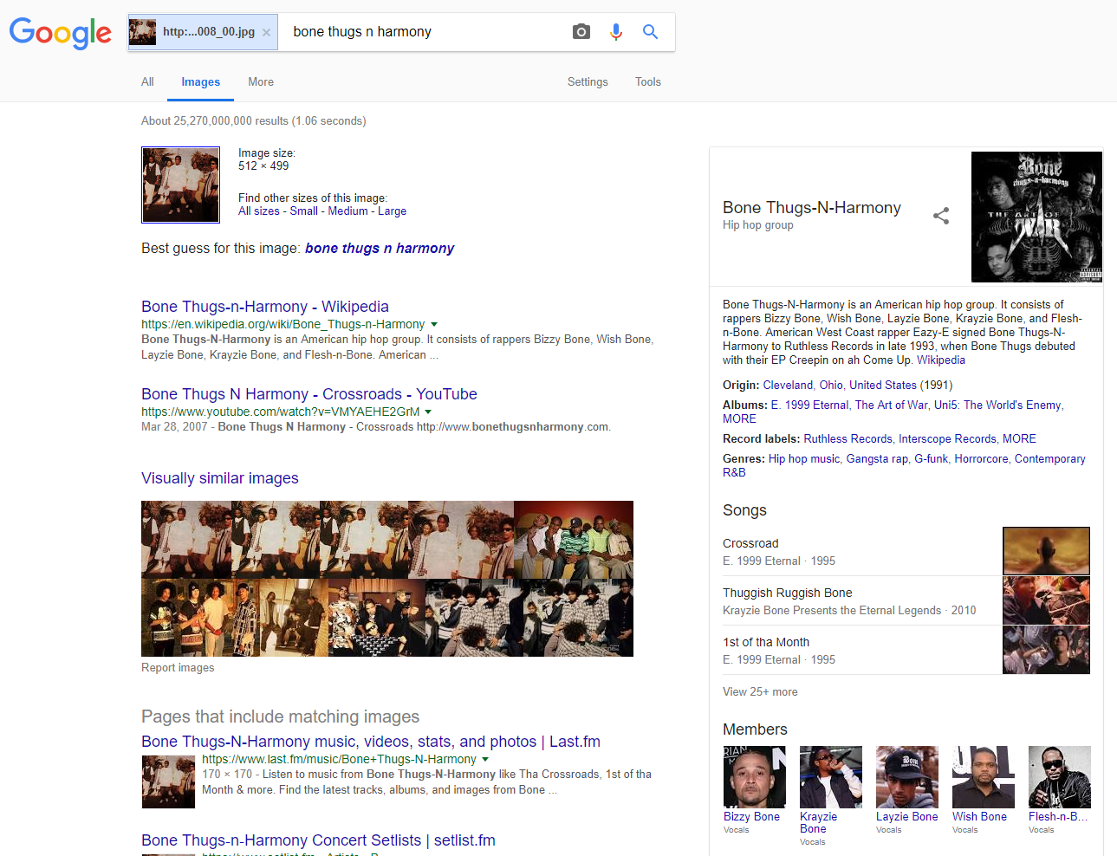Share the Bone Thugs-N-Harmony knowledge panel

click(941, 216)
